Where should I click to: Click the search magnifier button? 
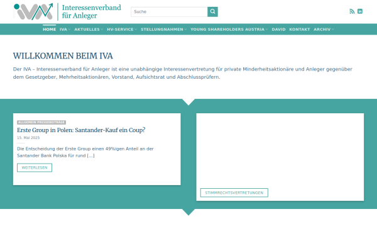212,12
